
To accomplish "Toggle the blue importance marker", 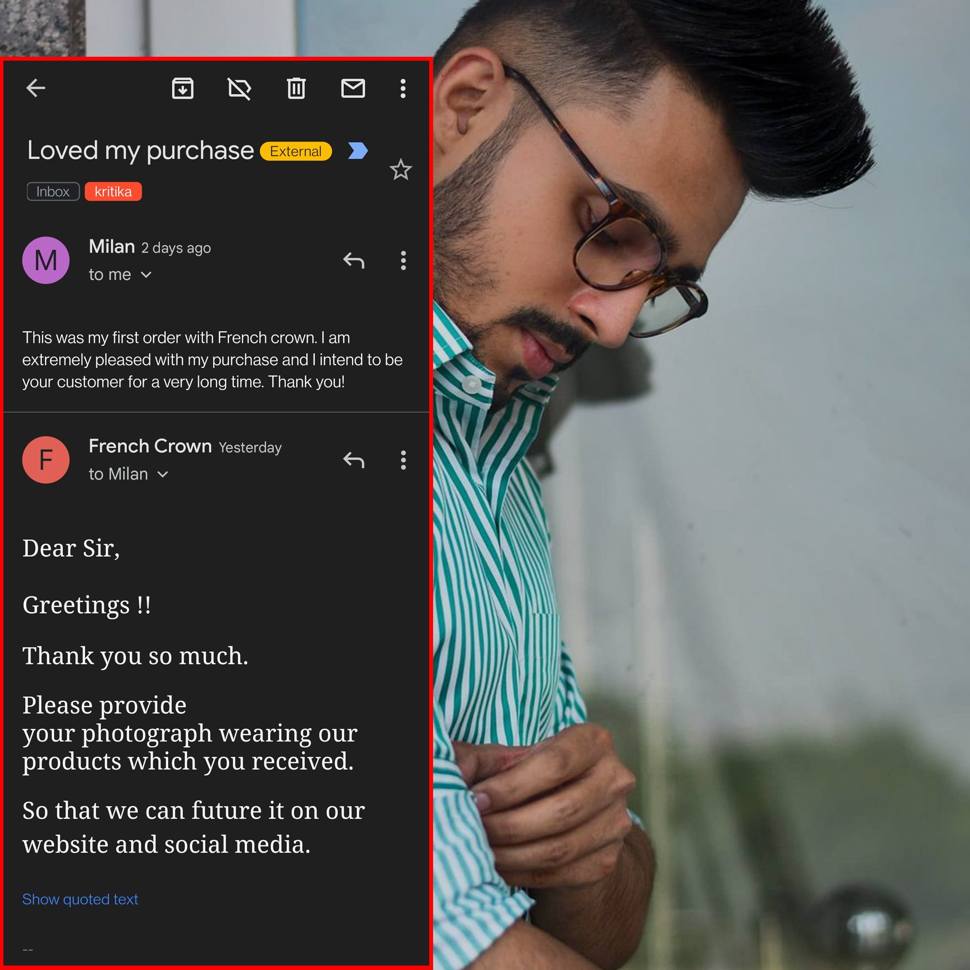I will (358, 151).
